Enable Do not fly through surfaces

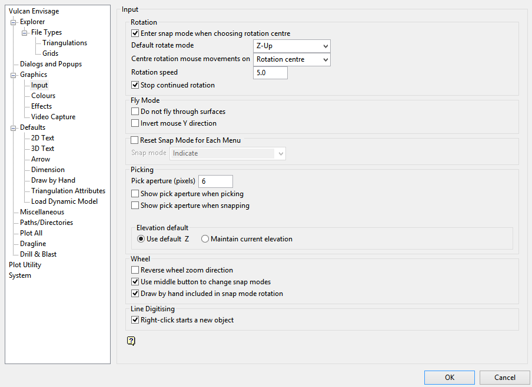[x=135, y=112]
